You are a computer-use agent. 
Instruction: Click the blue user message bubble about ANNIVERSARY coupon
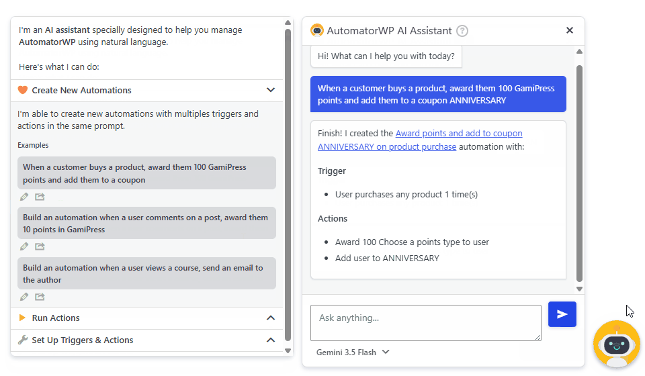[x=438, y=94]
